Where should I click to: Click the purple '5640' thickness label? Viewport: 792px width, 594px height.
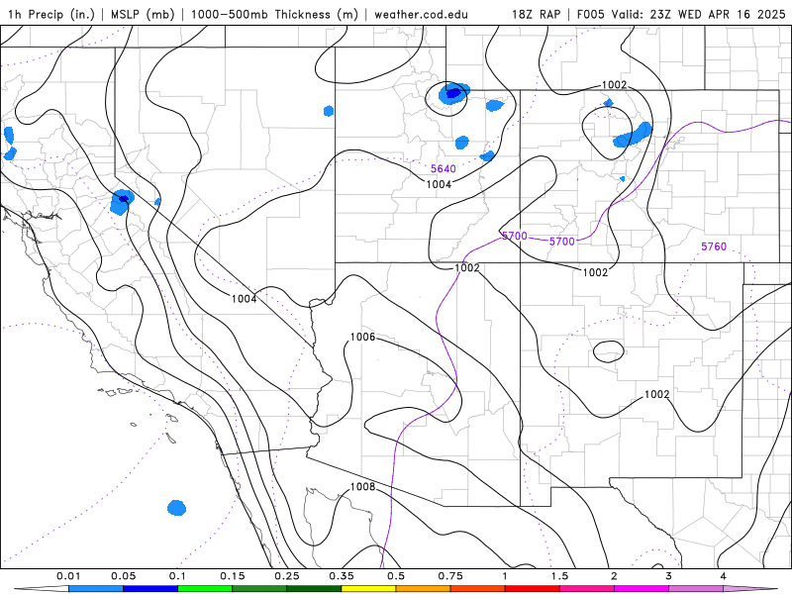tap(444, 168)
